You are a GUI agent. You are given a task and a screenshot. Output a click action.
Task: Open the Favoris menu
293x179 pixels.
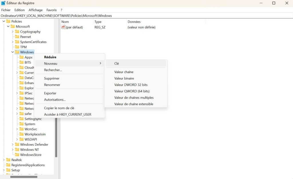point(52,10)
